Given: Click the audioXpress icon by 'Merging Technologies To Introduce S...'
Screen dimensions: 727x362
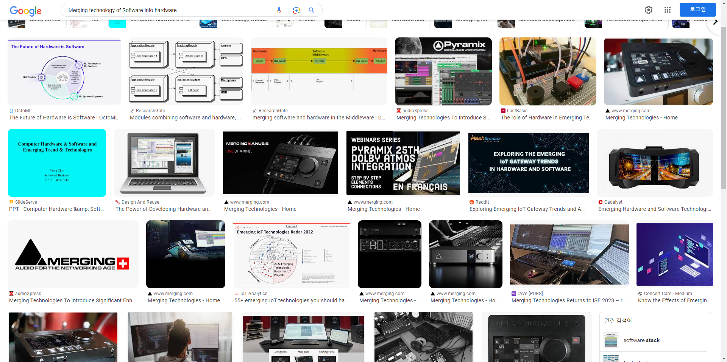Looking at the screenshot, I should pos(399,111).
